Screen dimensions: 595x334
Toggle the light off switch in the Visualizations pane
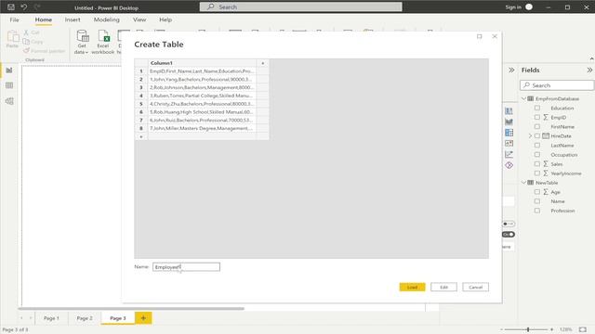point(509,224)
